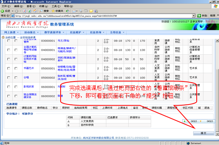The width and height of the screenshot is (219, 145).
Task: Click the 提交 submit button
Action: click(204, 133)
